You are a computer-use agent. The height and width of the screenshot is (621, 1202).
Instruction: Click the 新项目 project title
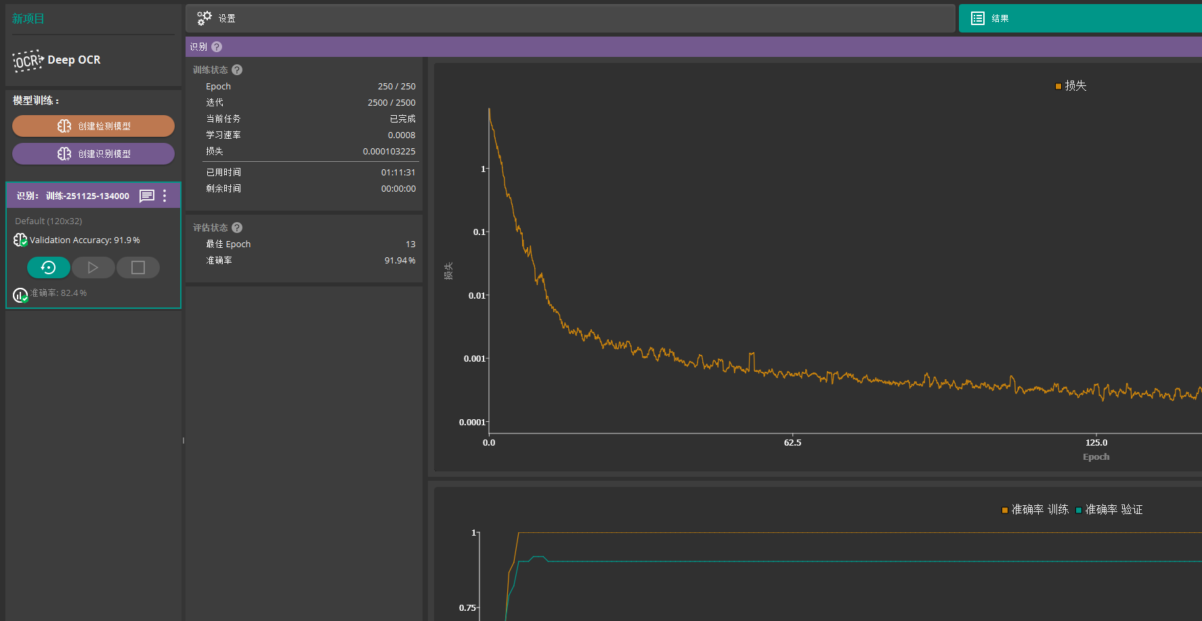(x=28, y=18)
